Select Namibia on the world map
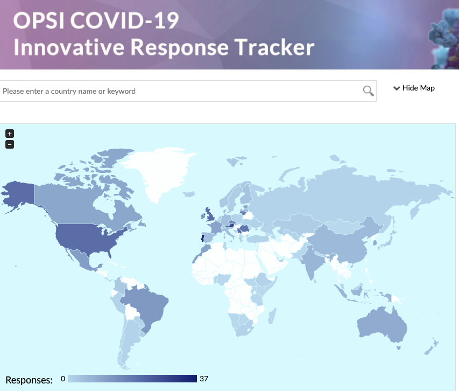 coord(234,320)
